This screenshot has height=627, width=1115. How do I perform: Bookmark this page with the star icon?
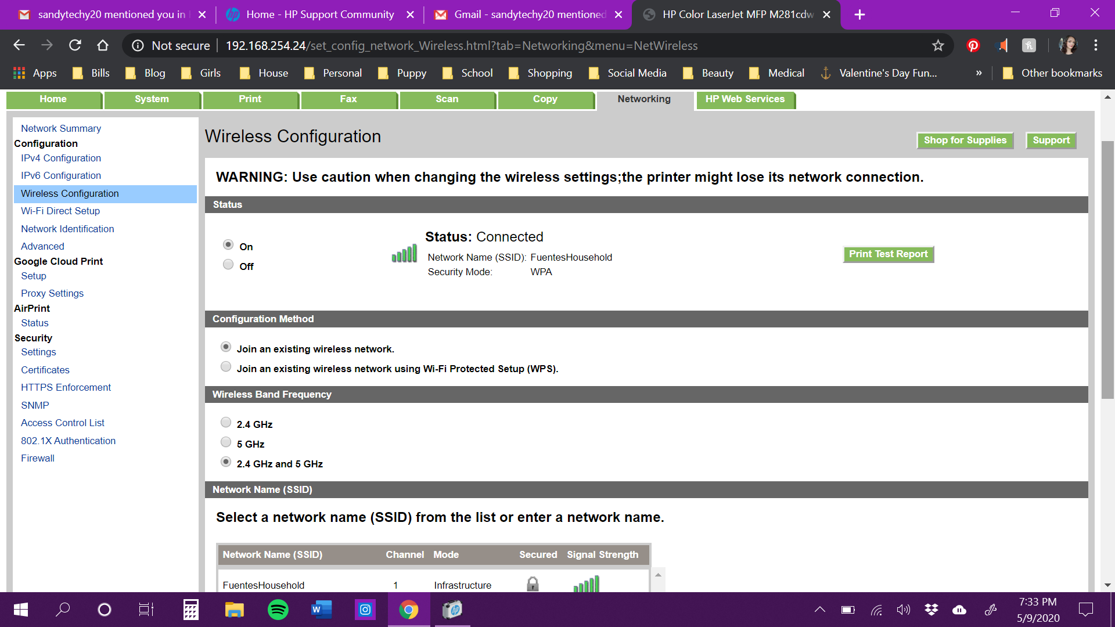[938, 45]
